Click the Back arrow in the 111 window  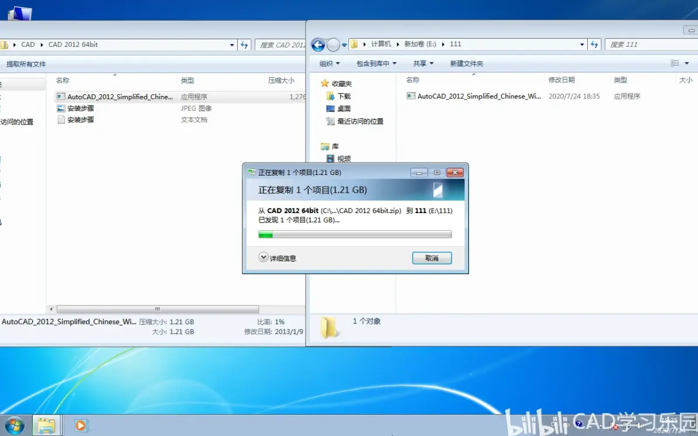318,44
